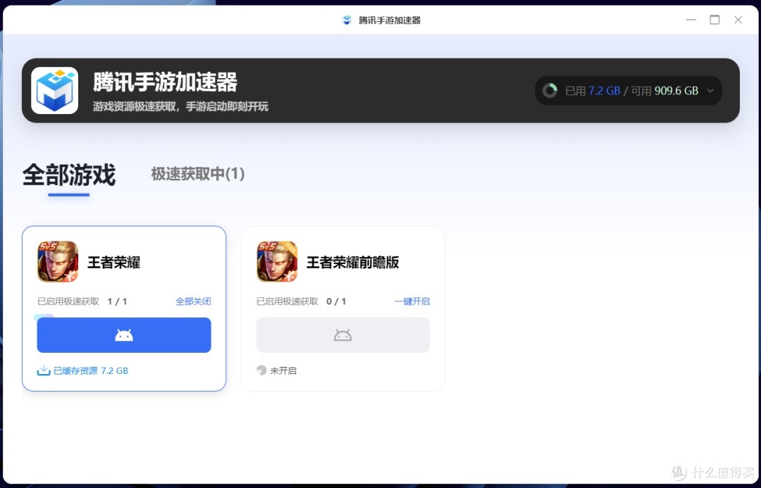This screenshot has height=488, width=761.
Task: Minimize the 腾讯手游加速器 window
Action: [691, 20]
